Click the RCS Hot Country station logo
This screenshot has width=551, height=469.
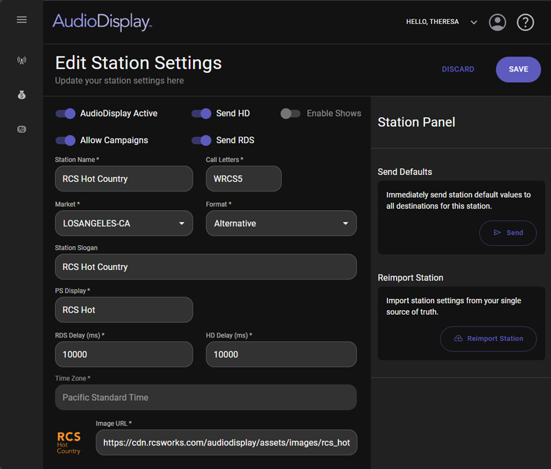(x=69, y=443)
